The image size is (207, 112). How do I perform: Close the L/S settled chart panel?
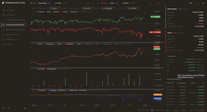coord(32,69)
